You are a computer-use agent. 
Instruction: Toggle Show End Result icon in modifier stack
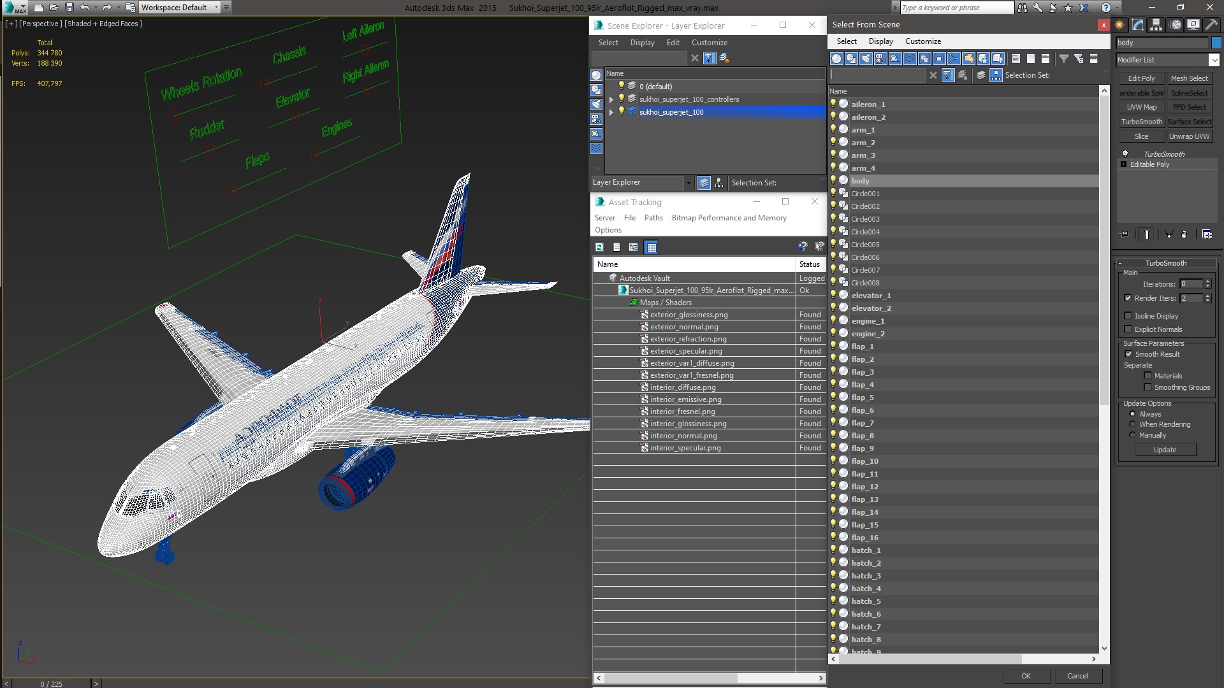point(1146,234)
